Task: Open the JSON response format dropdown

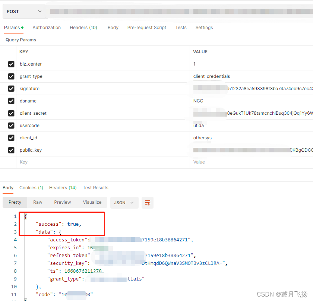Action: [124, 202]
